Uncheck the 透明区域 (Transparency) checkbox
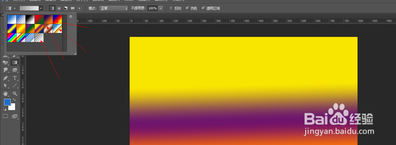The height and width of the screenshot is (145, 396). (x=203, y=8)
